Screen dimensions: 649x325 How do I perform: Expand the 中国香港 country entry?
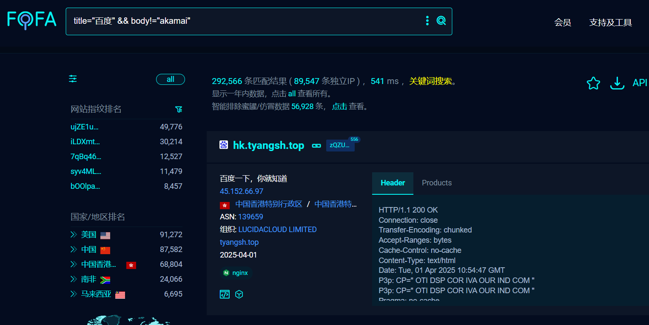point(74,264)
